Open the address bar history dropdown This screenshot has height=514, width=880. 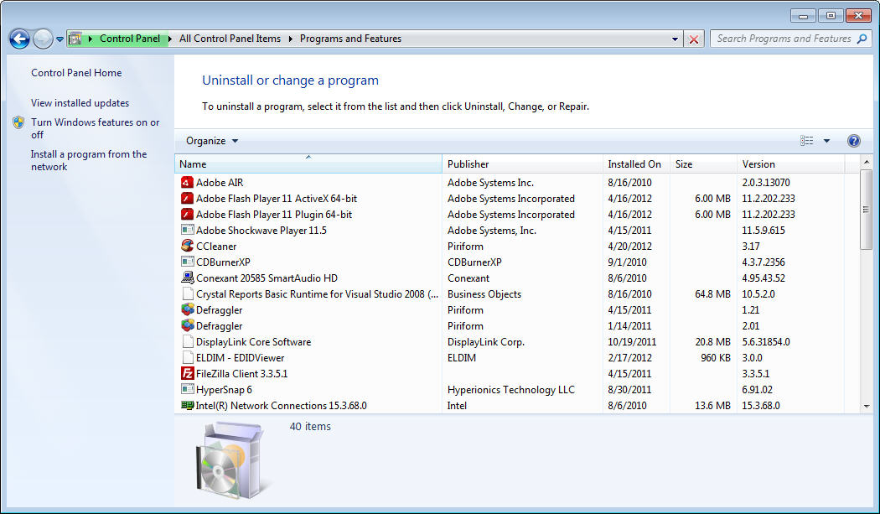pos(675,39)
